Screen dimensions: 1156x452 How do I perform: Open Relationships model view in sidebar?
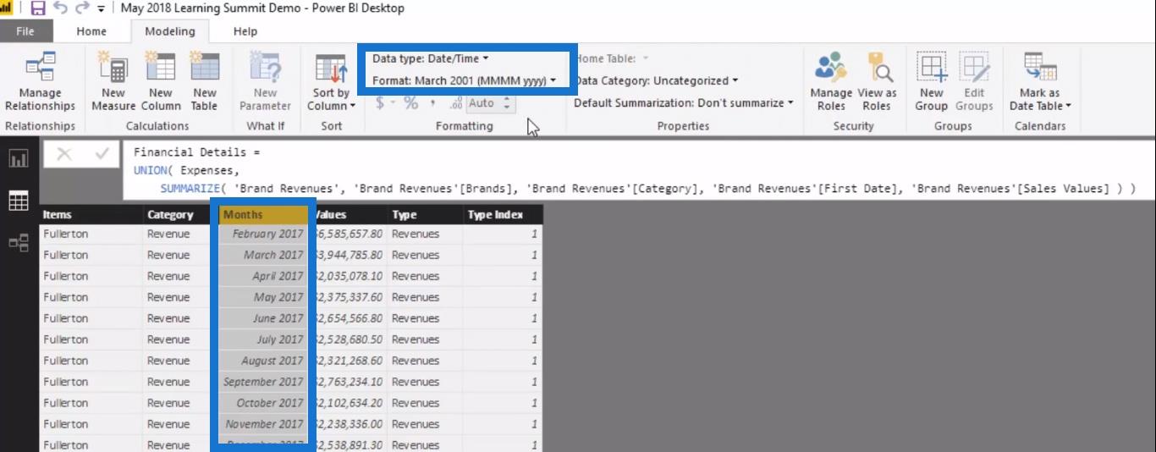click(19, 243)
